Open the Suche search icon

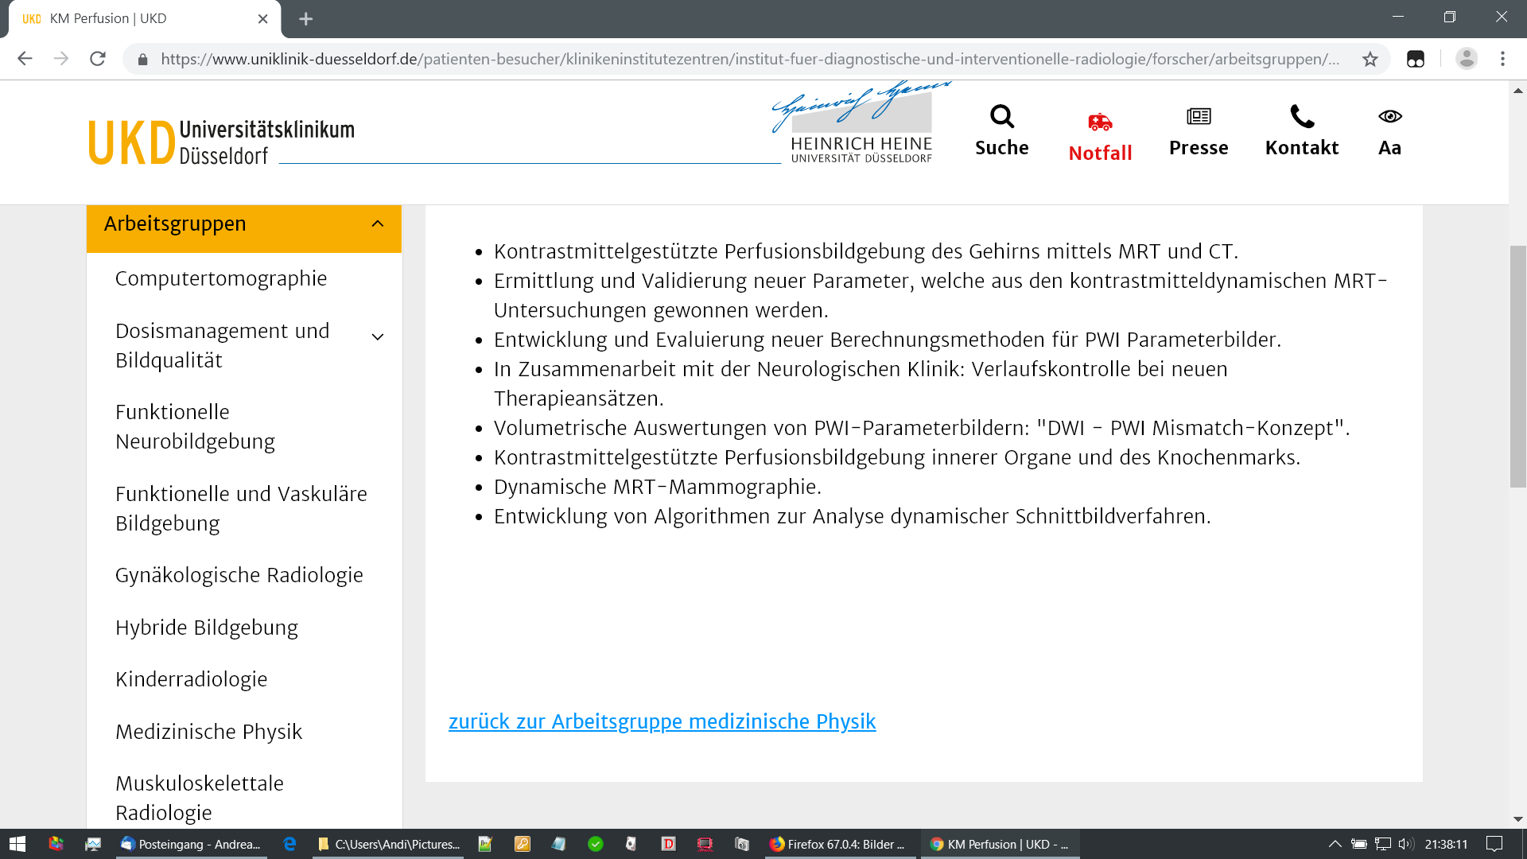[x=1001, y=117]
